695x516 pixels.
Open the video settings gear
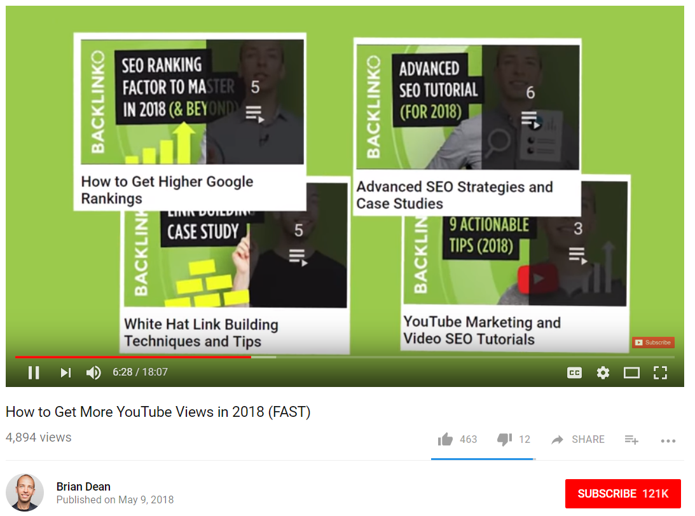point(603,373)
